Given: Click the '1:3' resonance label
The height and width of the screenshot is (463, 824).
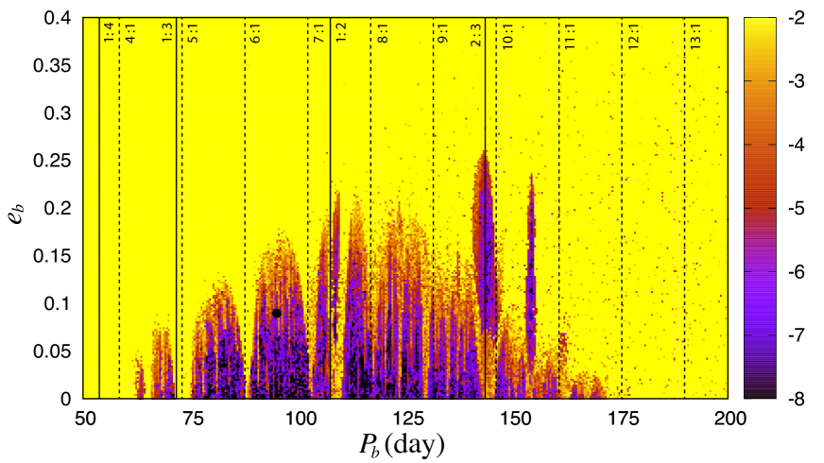Looking at the screenshot, I should 167,32.
